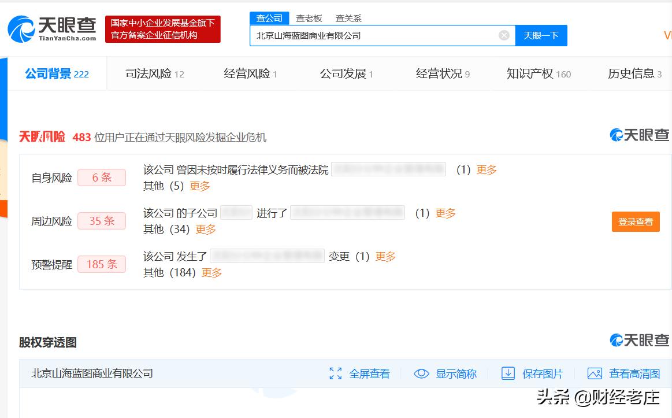
Task: Click the fullscreen arrows icon beside 全屏查看
Action: click(336, 373)
